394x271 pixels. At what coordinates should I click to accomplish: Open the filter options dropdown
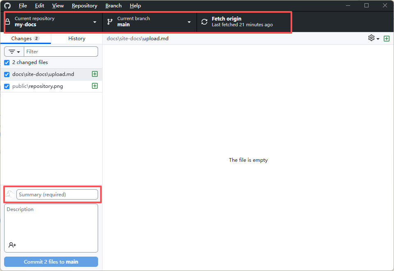pos(14,52)
